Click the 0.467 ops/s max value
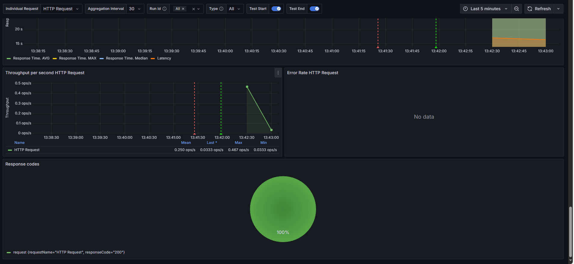 coord(238,150)
